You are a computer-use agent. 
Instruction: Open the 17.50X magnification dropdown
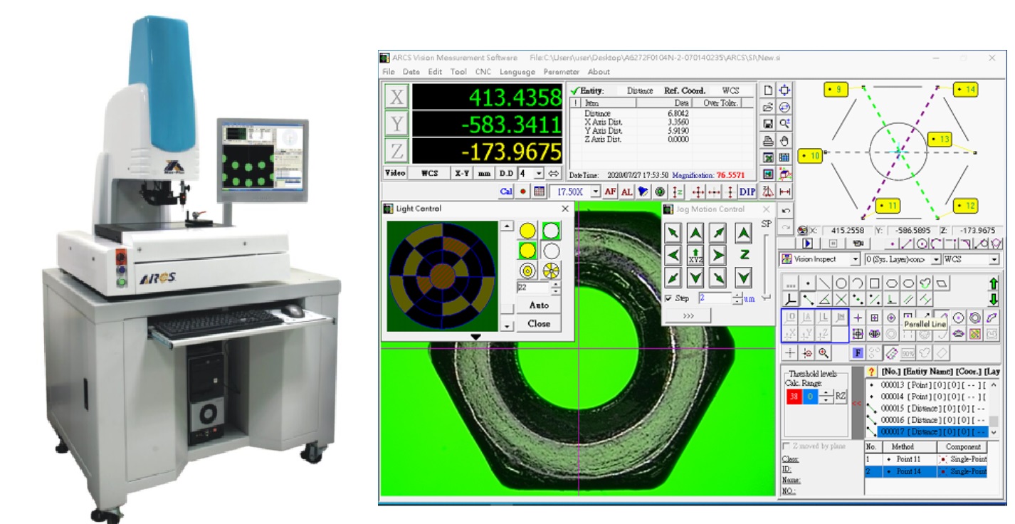pyautogui.click(x=596, y=192)
